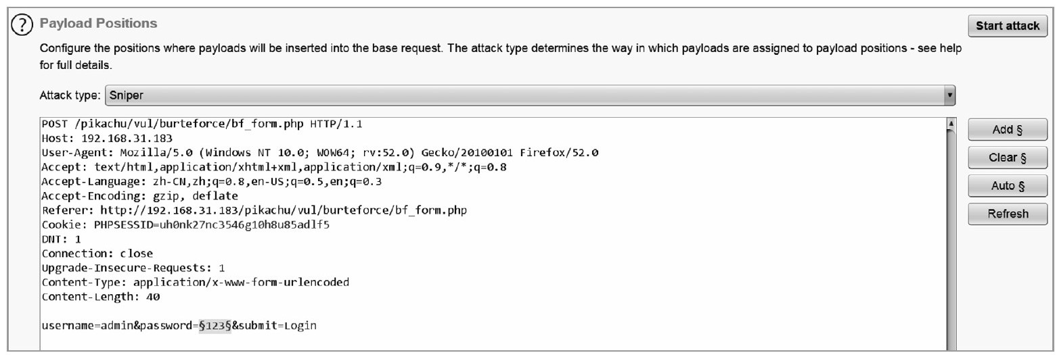The height and width of the screenshot is (355, 1057).
Task: Click the username=admin parameter in the body
Action: (87, 326)
